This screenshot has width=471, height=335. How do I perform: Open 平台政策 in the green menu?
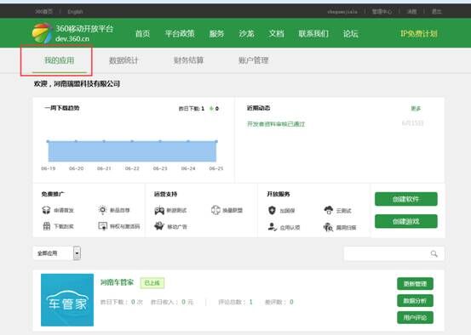pos(180,33)
